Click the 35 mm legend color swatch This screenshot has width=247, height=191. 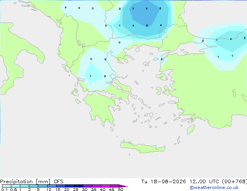[96, 186]
